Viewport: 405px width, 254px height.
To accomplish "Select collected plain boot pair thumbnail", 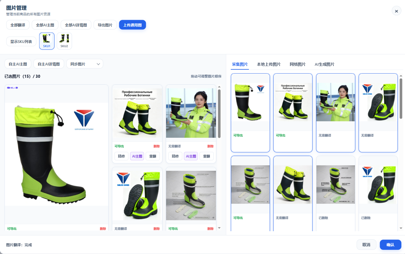I will 293,185.
